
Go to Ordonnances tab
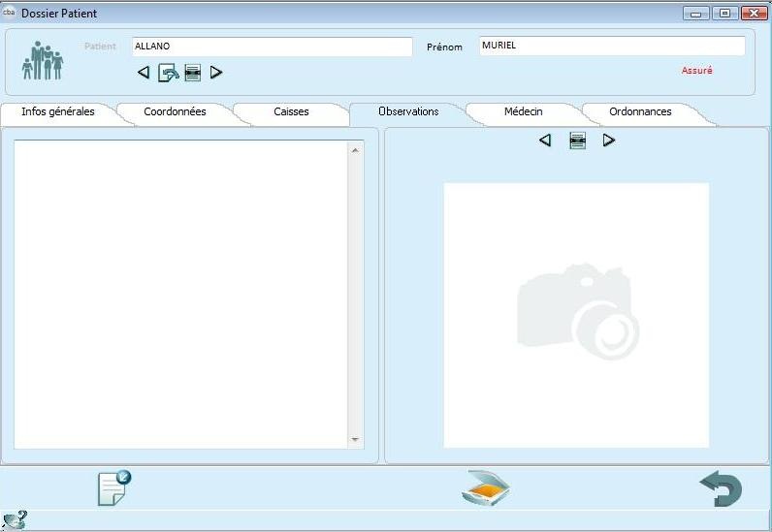[640, 111]
